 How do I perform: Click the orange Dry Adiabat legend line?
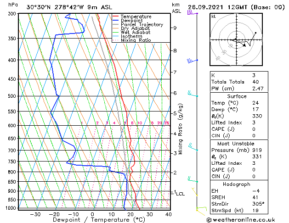(115, 28)
